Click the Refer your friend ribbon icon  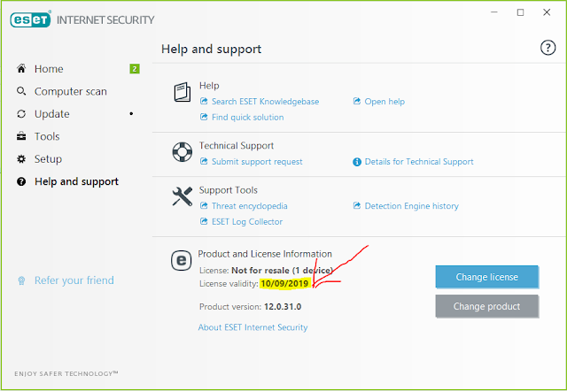[21, 280]
